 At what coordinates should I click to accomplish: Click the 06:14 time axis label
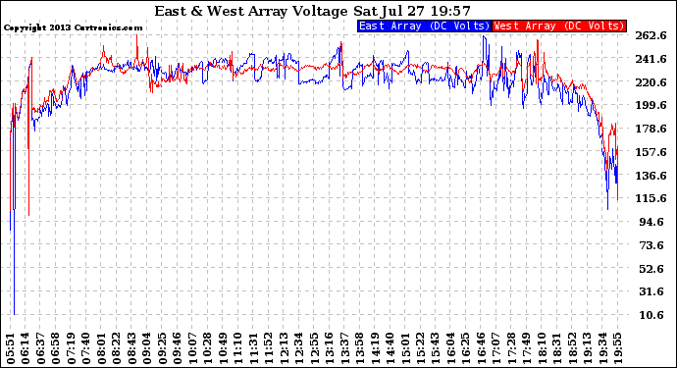pyautogui.click(x=26, y=348)
